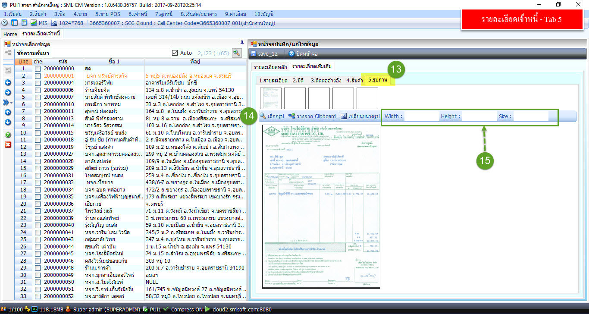Screen dimensions: 589x314
Task: Close the screen with ปิดหน้าจอ
Action: pyautogui.click(x=303, y=53)
